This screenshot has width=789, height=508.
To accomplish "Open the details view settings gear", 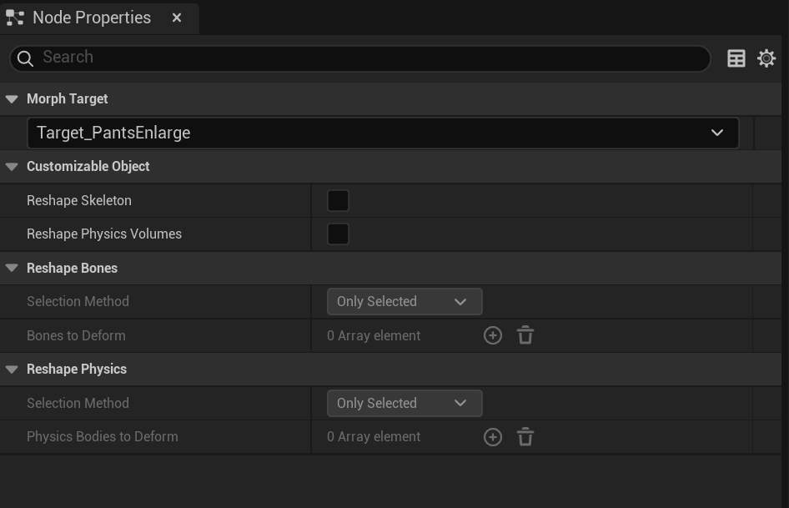I will (x=766, y=58).
